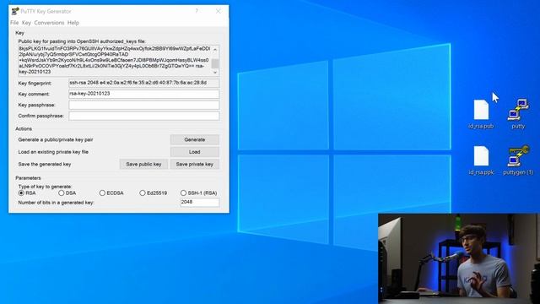Image resolution: width=540 pixels, height=304 pixels.
Task: Click the number of bits field
Action: [200, 203]
